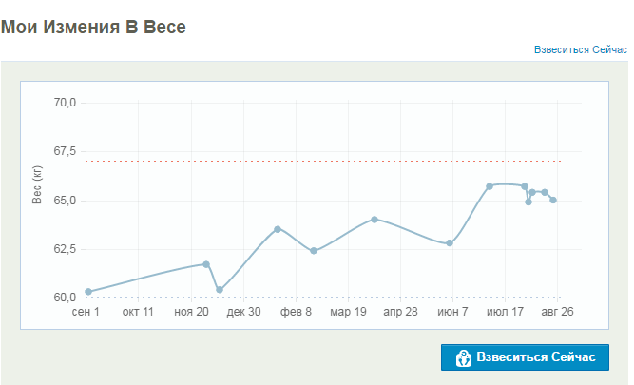Select the data point at июн 7

450,243
